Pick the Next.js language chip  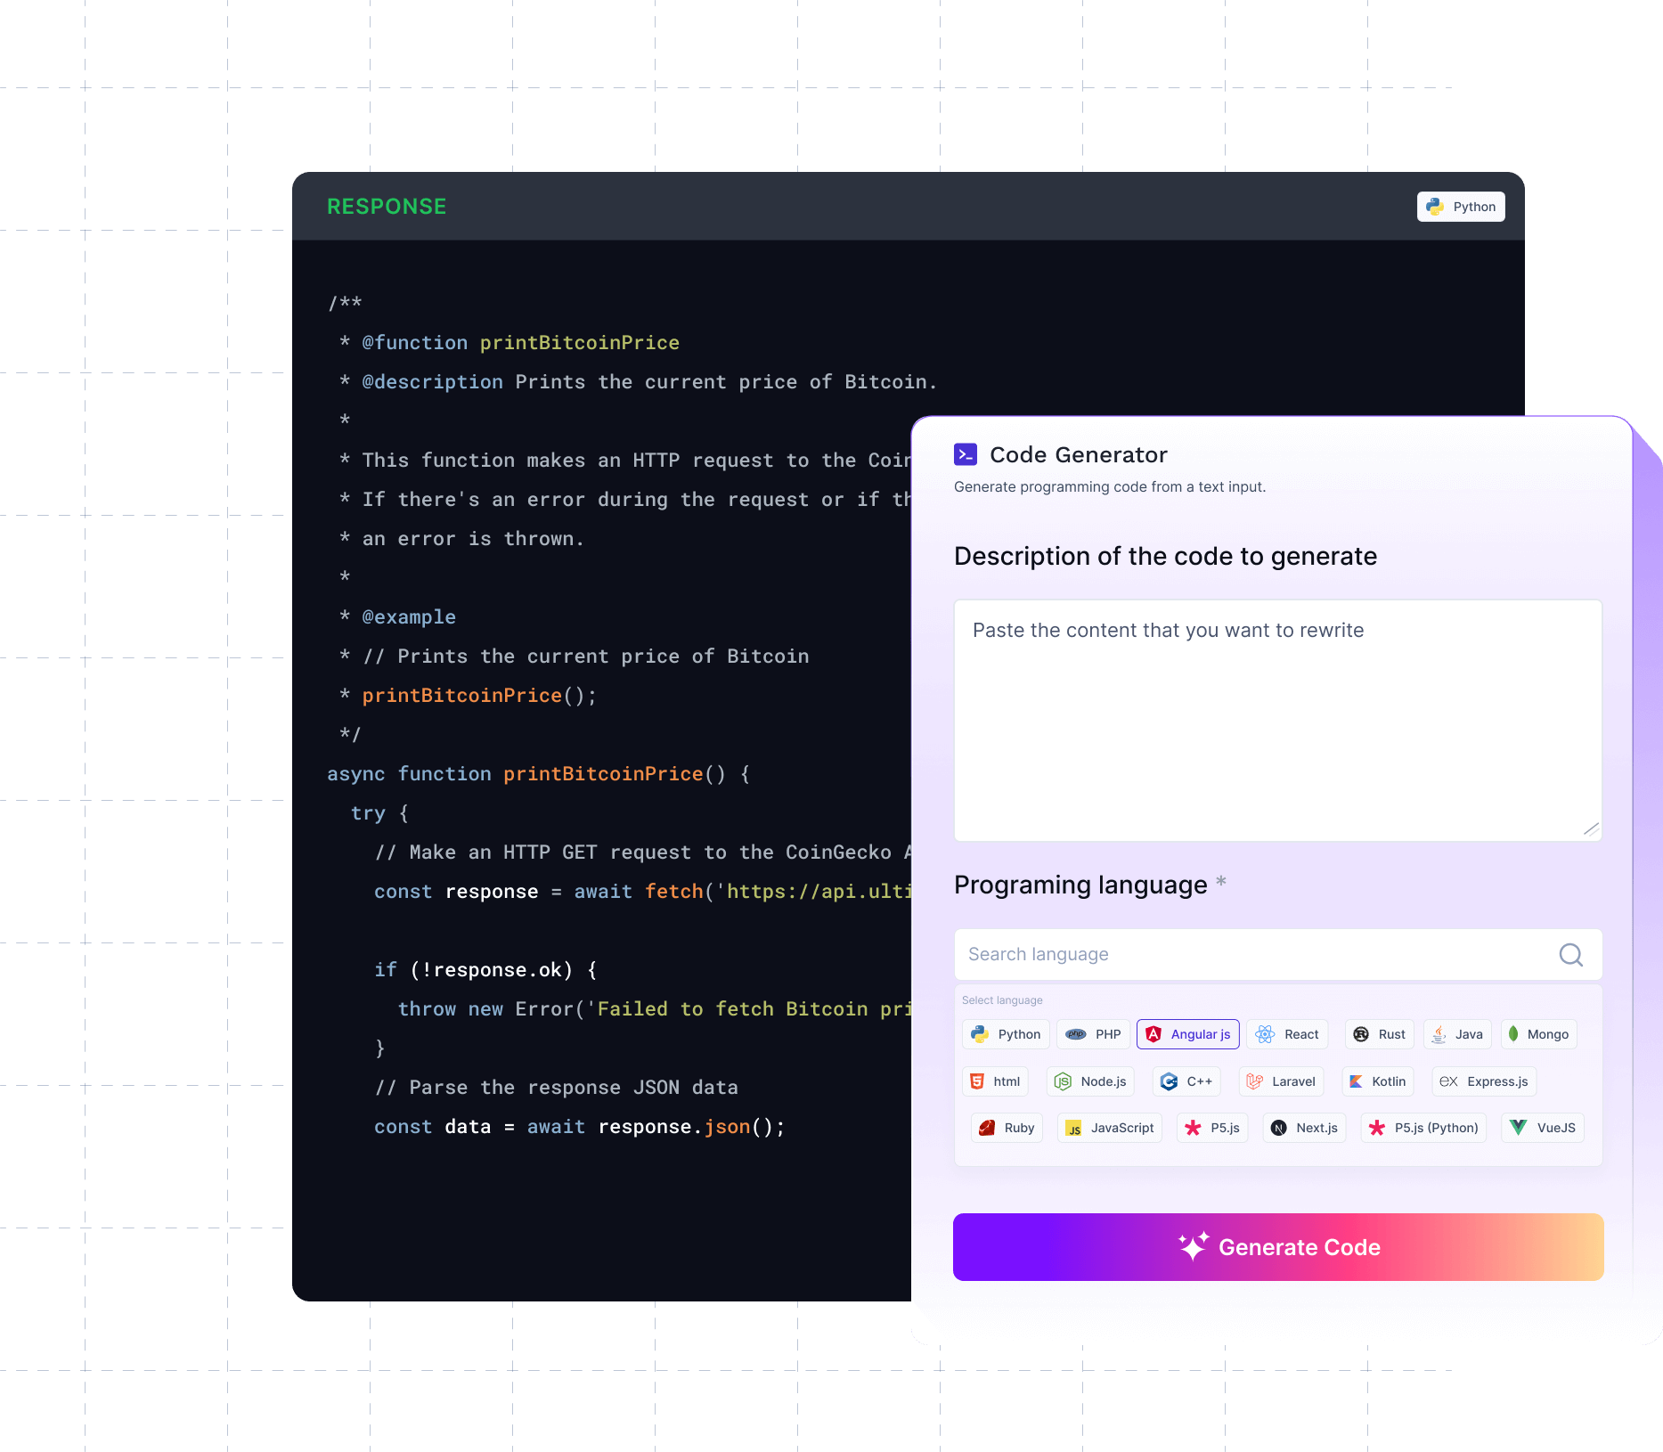(x=1304, y=1128)
